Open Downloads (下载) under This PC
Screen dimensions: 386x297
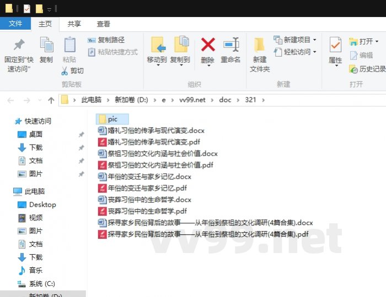30,257
